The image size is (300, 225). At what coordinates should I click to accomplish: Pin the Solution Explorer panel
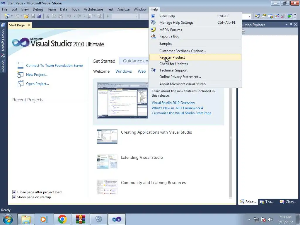291,25
